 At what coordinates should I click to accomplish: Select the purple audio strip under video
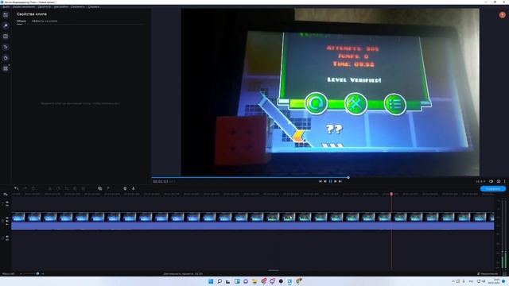point(253,226)
